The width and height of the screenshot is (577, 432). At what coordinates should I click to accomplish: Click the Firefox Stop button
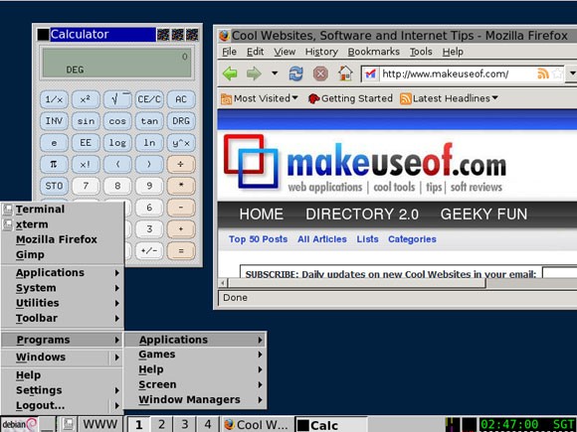320,73
